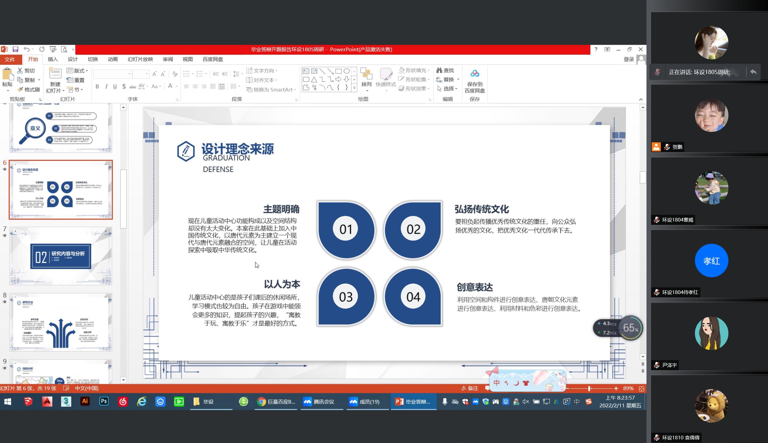Open Photoshop from the taskbar

[104, 401]
